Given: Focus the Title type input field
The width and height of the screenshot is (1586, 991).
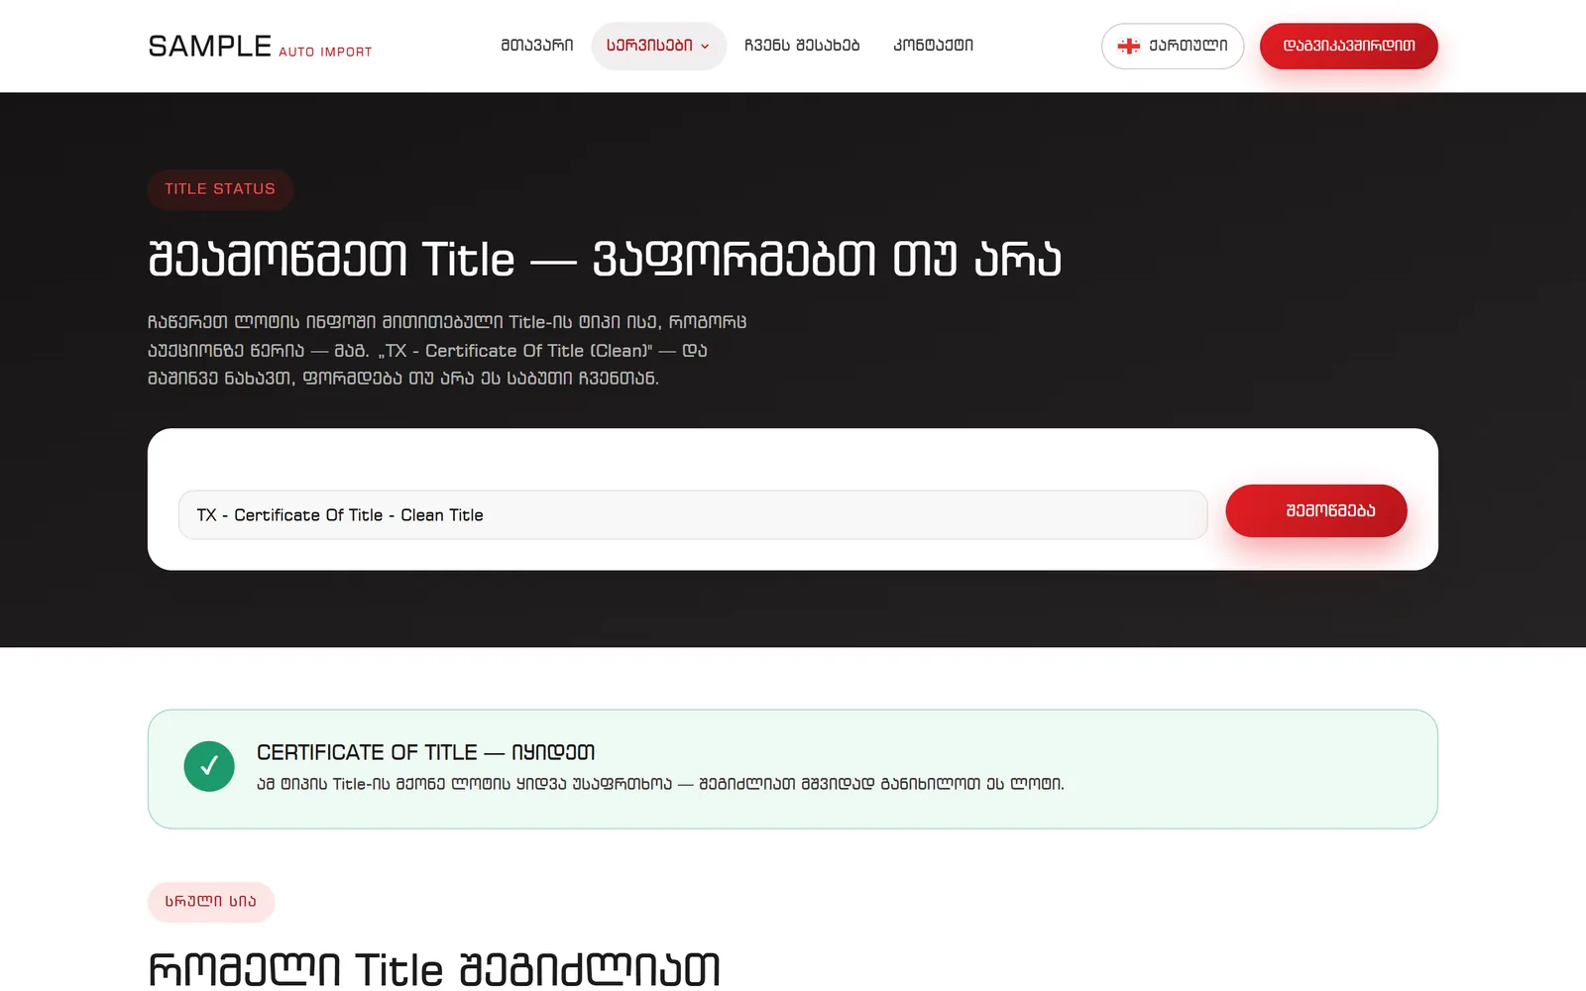Looking at the screenshot, I should (x=693, y=515).
